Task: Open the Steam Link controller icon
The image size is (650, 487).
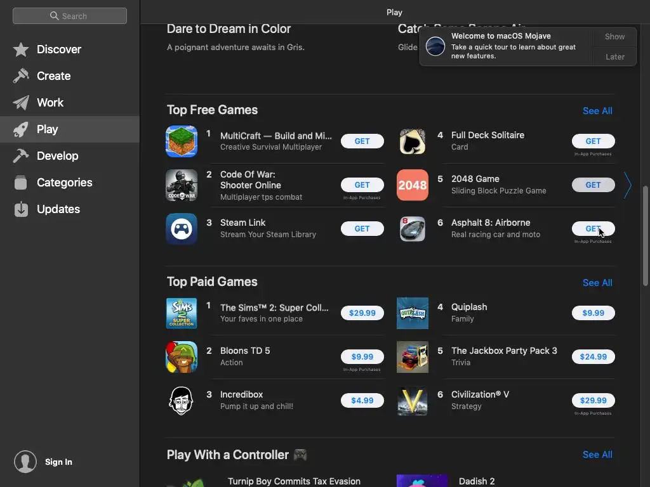Action: (182, 228)
